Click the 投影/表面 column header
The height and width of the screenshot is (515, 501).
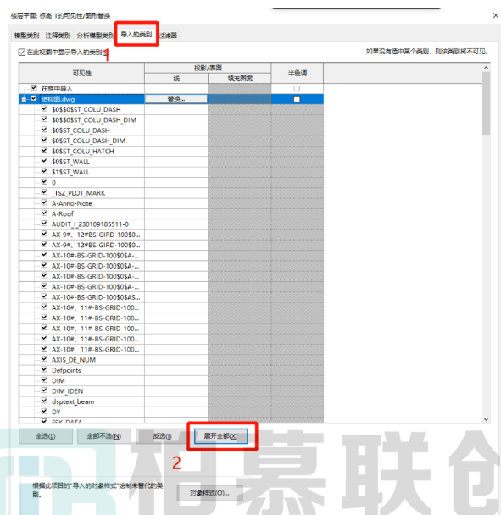point(208,68)
